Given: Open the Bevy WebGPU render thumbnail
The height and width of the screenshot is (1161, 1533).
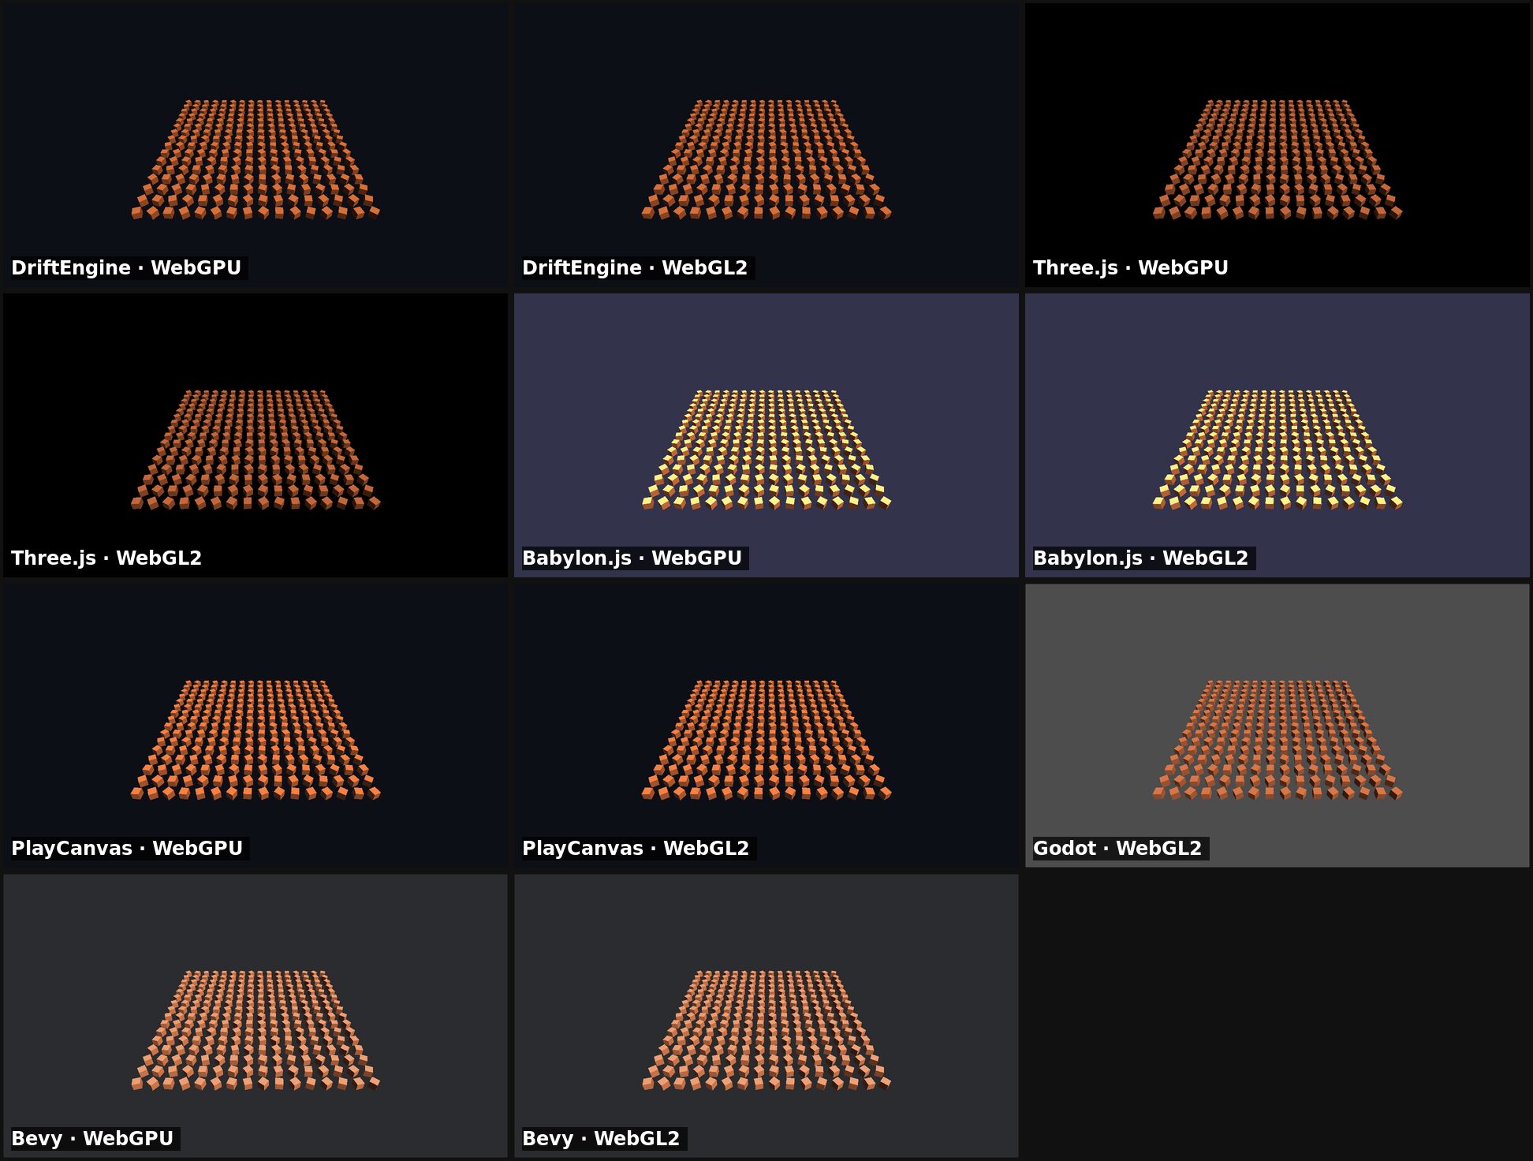Looking at the screenshot, I should [x=255, y=1016].
